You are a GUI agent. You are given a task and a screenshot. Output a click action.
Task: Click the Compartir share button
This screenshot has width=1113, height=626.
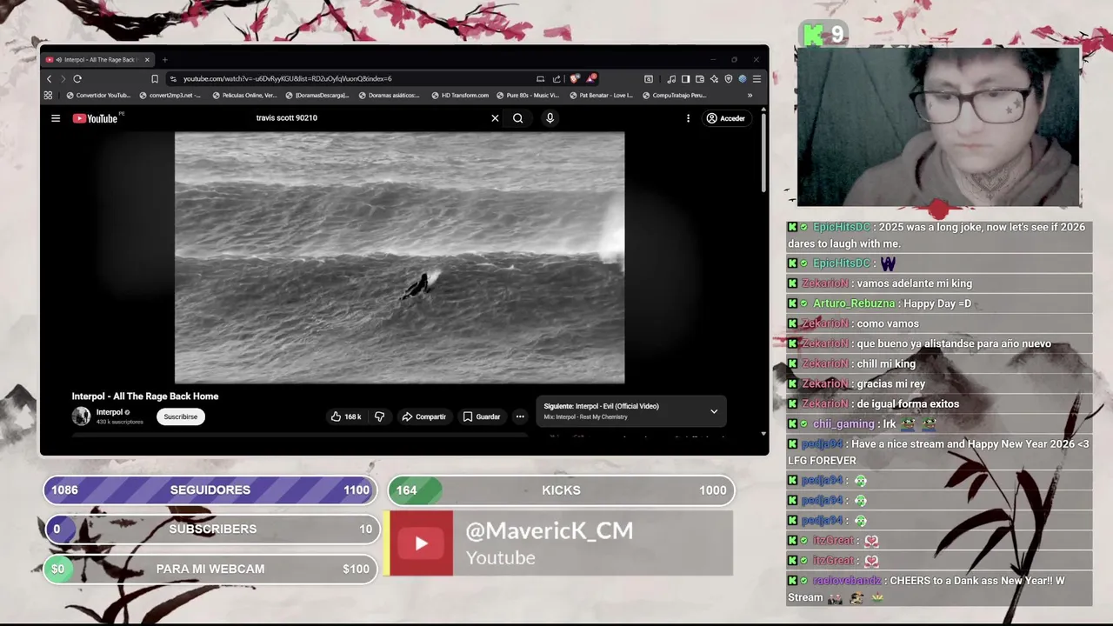423,416
